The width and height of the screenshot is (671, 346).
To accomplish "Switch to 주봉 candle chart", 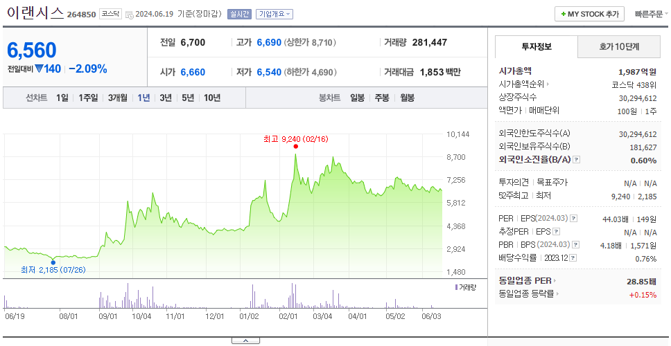I will click(382, 98).
